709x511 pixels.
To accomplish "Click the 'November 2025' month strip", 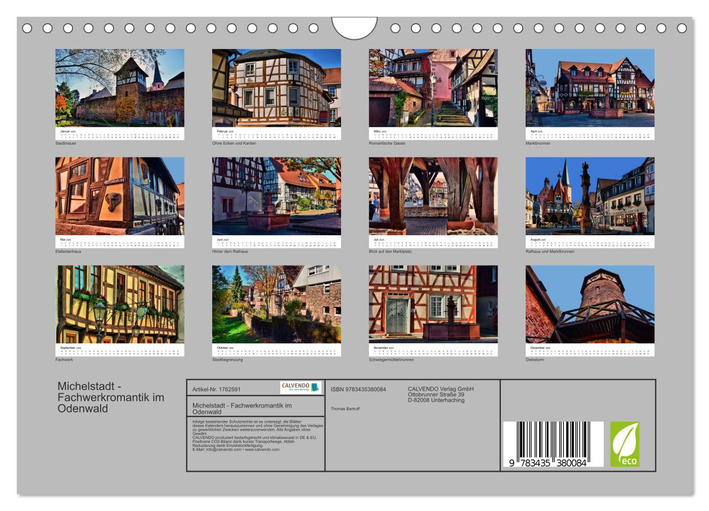I will coord(433,351).
